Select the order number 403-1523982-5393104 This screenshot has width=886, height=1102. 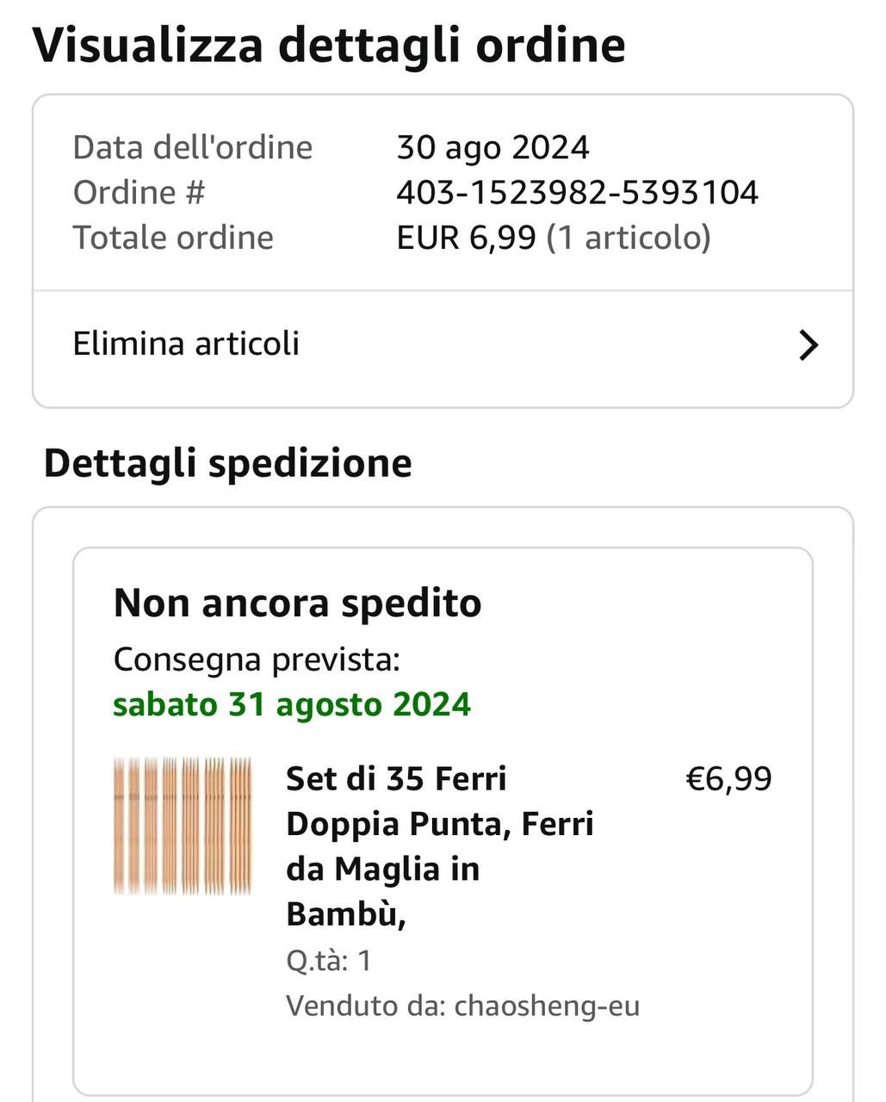tap(577, 193)
